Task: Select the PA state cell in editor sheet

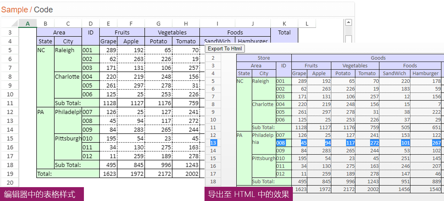Action: point(45,138)
